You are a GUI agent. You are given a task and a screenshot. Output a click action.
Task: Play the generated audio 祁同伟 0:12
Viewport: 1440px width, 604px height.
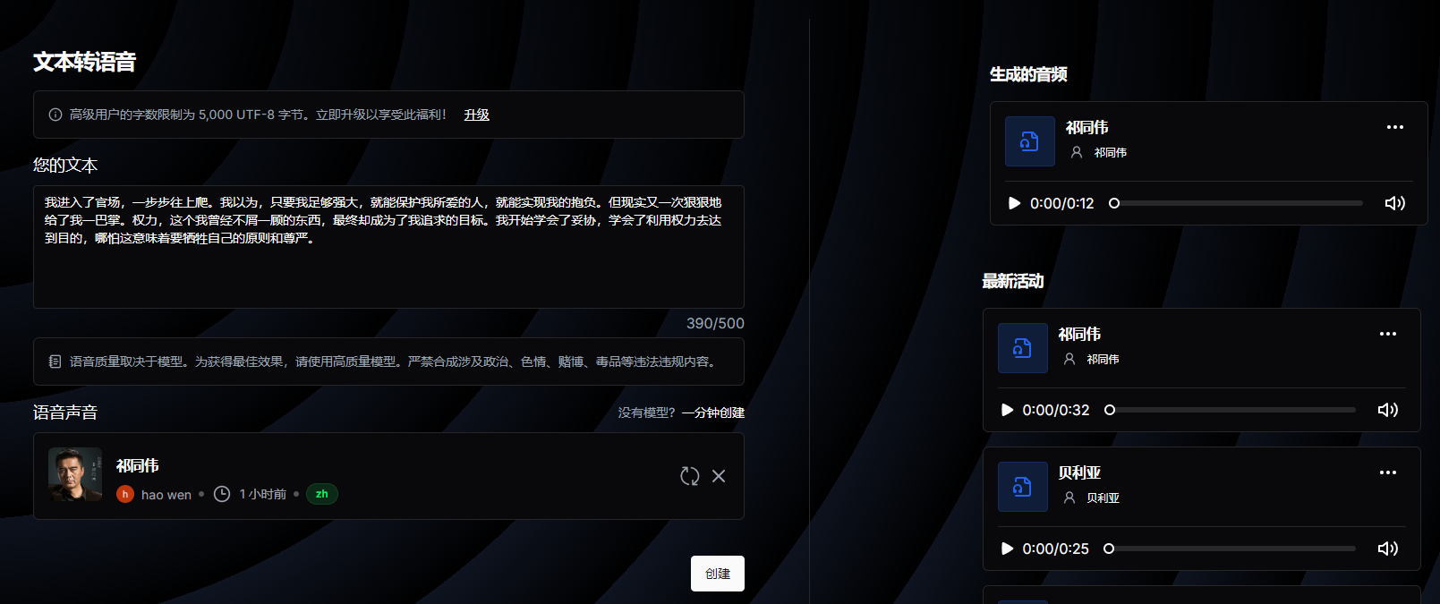pos(1014,203)
